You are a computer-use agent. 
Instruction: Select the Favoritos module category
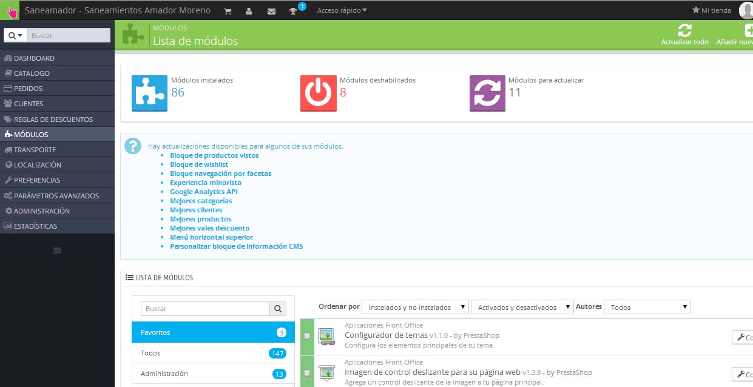click(x=213, y=332)
